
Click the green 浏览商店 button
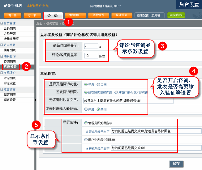(x=176, y=15)
